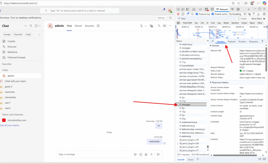Click the Type a message field
268x164 pixels.
click(x=94, y=154)
